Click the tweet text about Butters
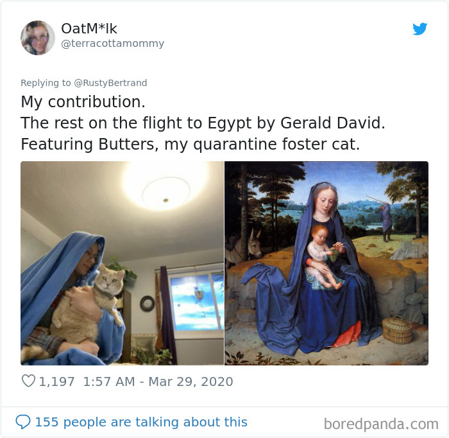 [190, 144]
